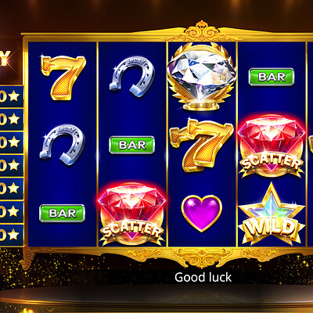
Task: Click the golden 7 on the first reel
Action: [x=63, y=77]
